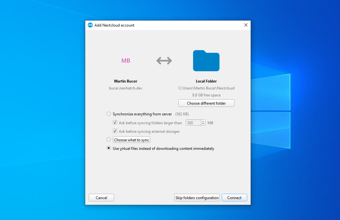Click Skip folders configuration
340x220 pixels.
click(x=197, y=198)
